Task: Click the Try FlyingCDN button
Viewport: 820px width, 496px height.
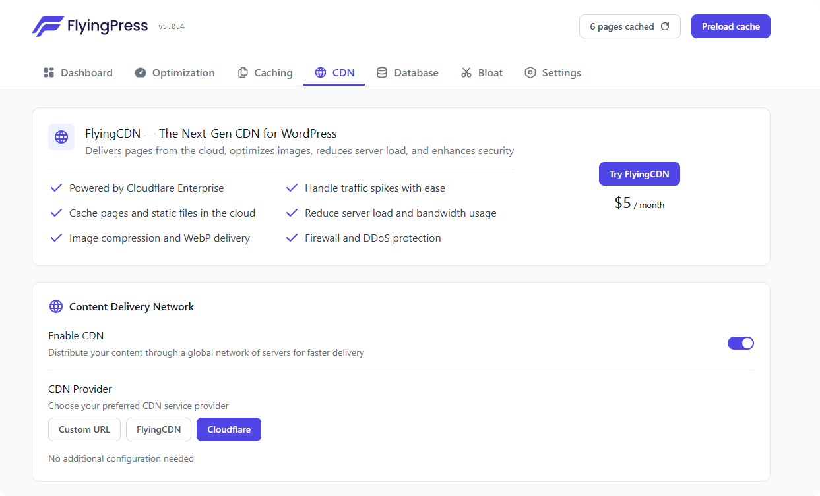Action: [x=639, y=174]
